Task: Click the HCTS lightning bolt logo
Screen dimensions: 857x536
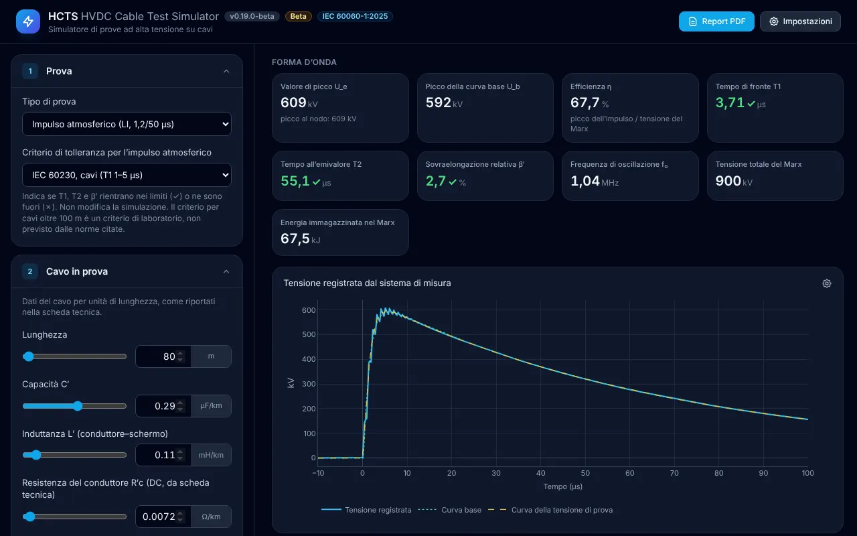Action: click(28, 21)
